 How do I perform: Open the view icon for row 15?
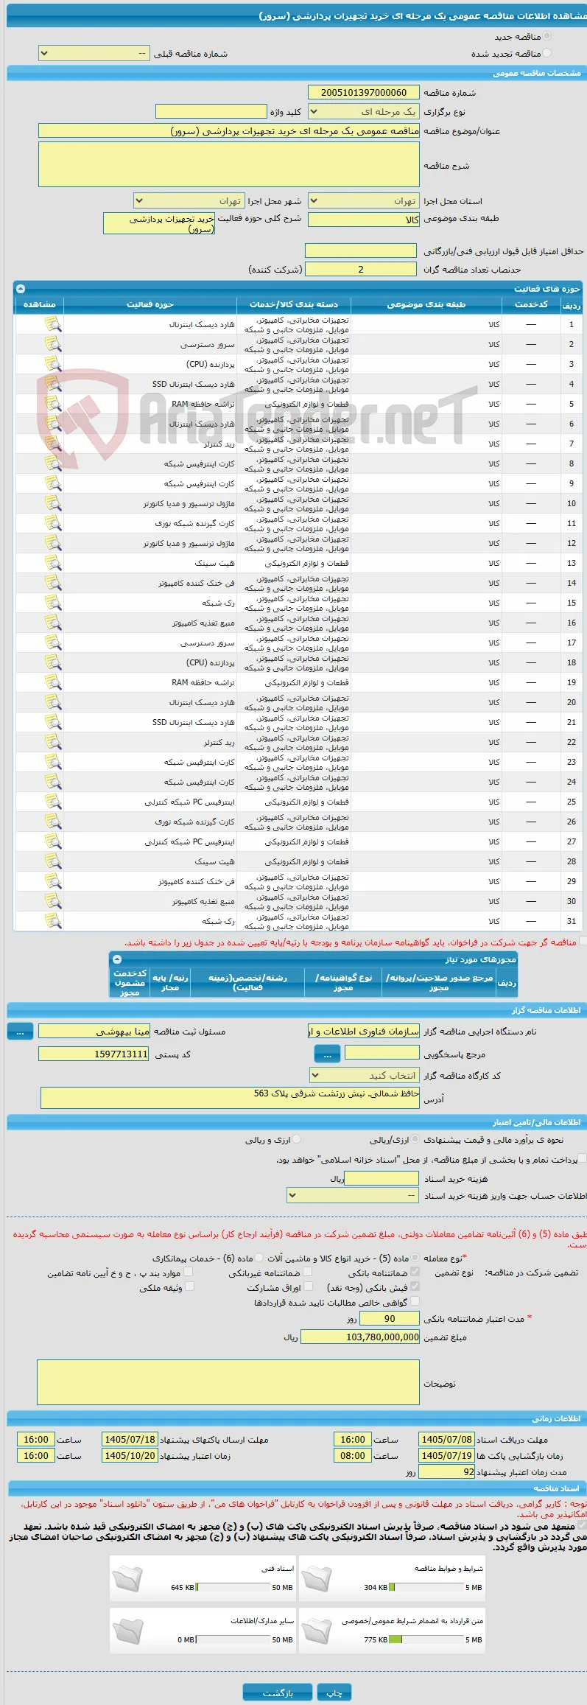point(52,603)
